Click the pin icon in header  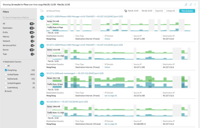[191, 5]
